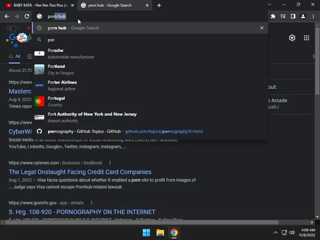Click the horizontal scrollbar right arrow
Image resolution: width=320 pixels, height=240 pixels.
coord(312,222)
